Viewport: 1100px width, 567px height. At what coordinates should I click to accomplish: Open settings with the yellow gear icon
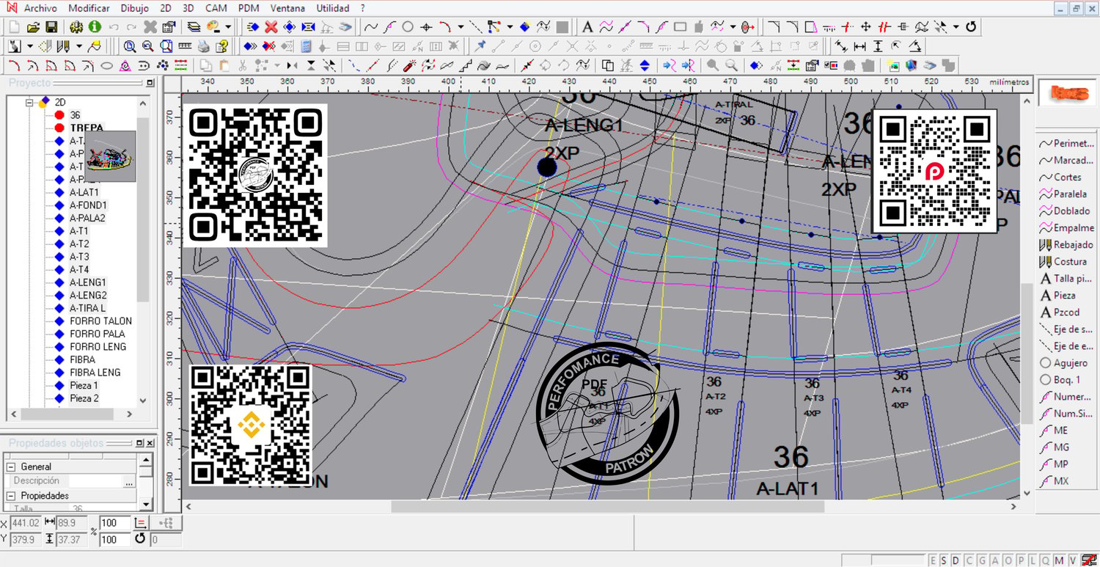[x=76, y=27]
